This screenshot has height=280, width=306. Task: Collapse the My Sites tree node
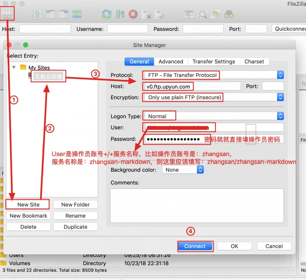click(14, 67)
